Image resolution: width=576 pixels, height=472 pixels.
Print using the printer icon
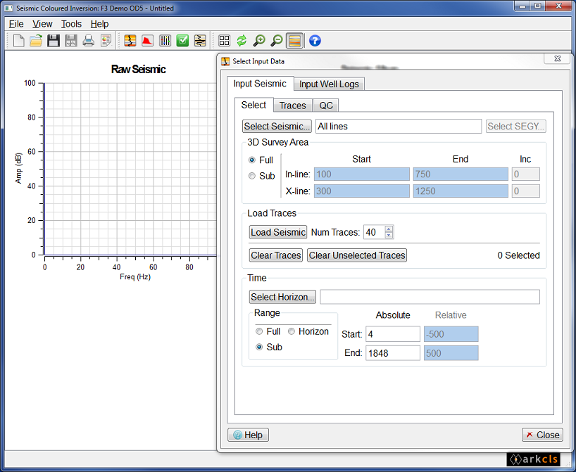[88, 40]
